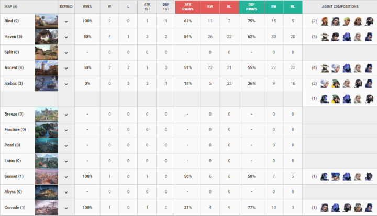This screenshot has height=216, width=377.
Task: Click Jett icon in Ascent composition
Action: tap(336, 68)
